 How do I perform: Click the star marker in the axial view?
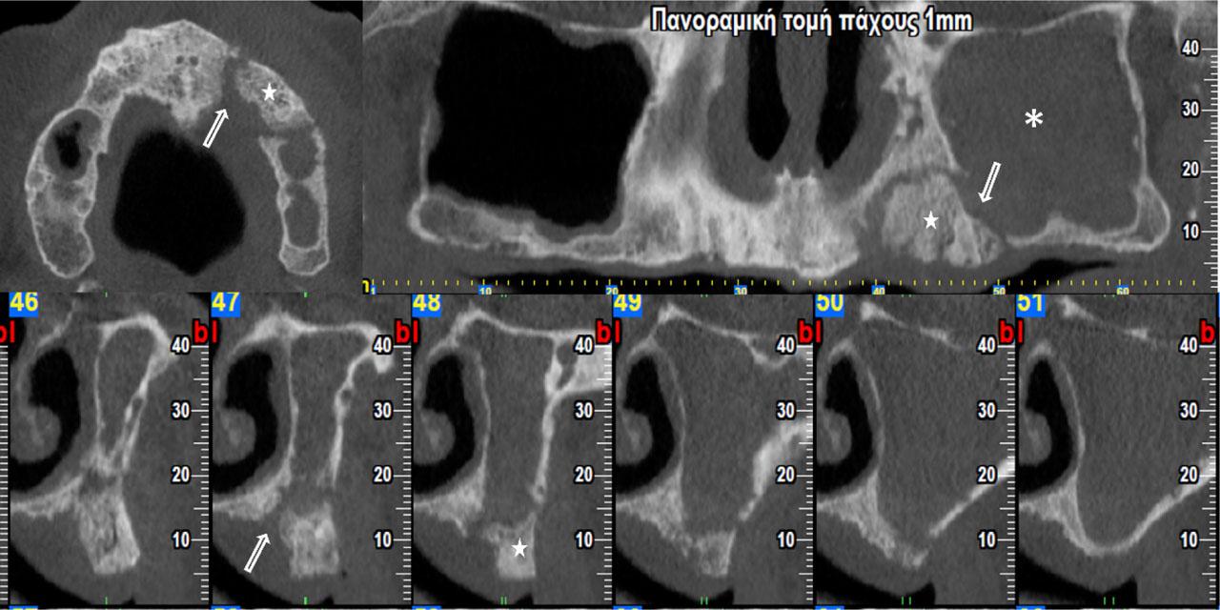270,92
